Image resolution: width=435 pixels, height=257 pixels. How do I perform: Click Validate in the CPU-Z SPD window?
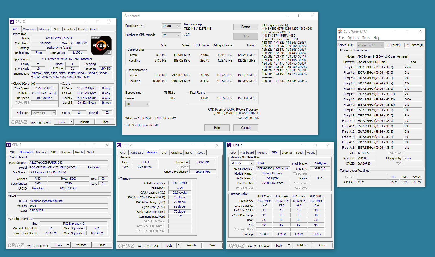point(302,245)
